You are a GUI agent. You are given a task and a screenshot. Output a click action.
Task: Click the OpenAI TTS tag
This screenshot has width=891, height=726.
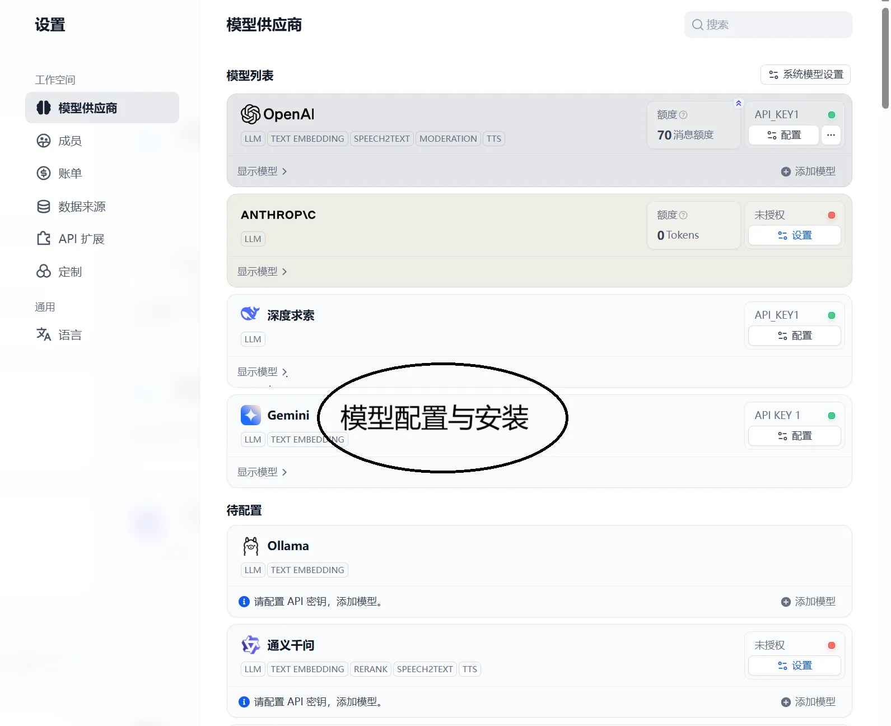coord(494,138)
